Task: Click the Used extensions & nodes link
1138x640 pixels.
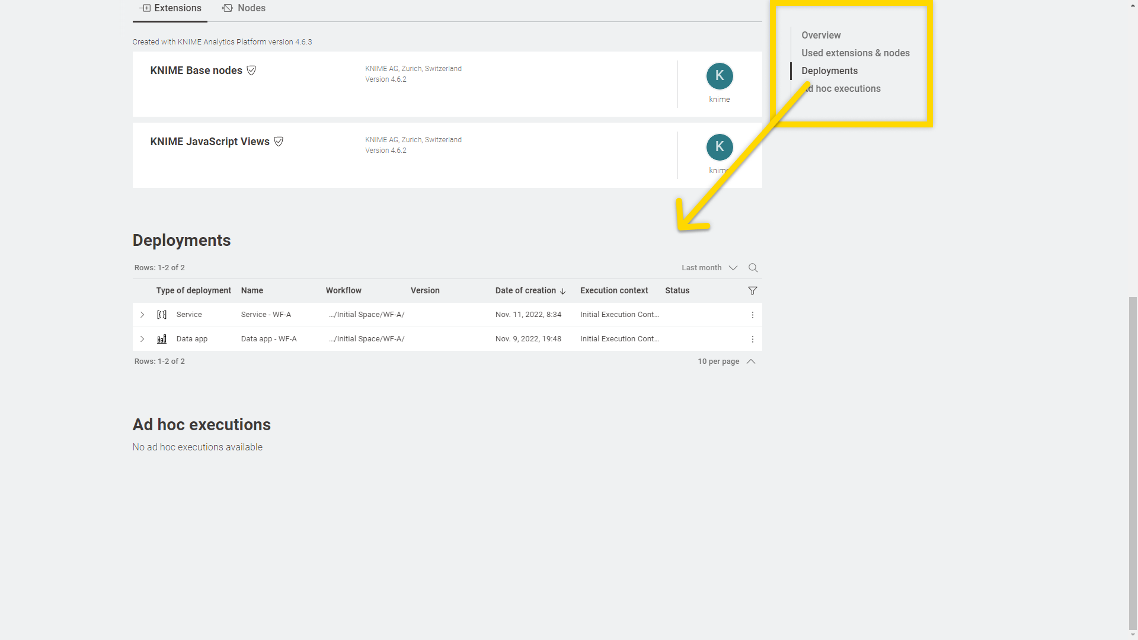Action: [855, 52]
